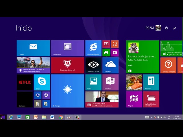Open the Calendario tile

click(x=67, y=48)
